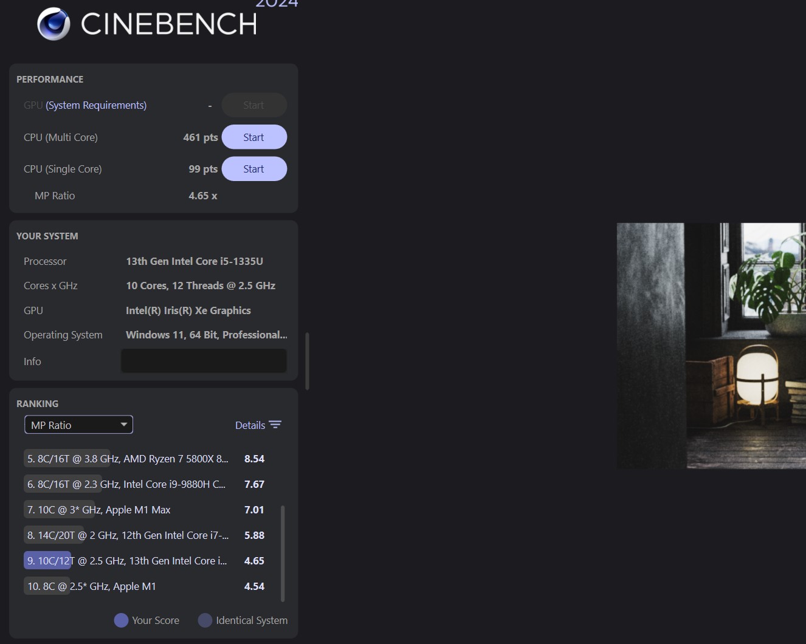
Task: Select the AMD Ryzen 7 5800X ranking entry
Action: tap(128, 459)
